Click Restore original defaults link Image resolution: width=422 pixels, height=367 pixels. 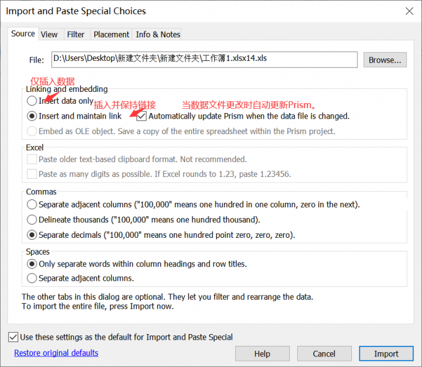click(56, 353)
